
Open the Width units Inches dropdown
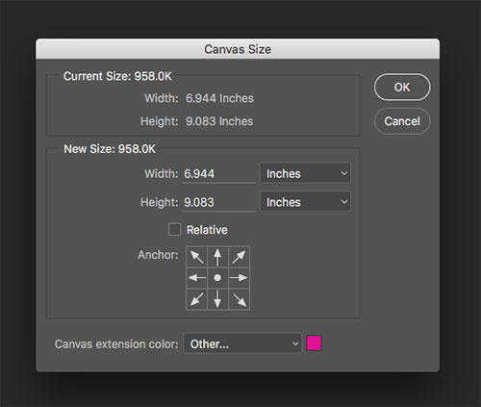(x=305, y=173)
